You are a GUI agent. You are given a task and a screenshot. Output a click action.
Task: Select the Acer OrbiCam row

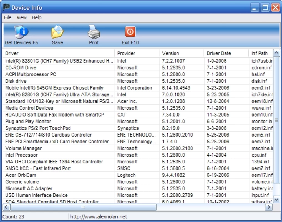pos(138,175)
